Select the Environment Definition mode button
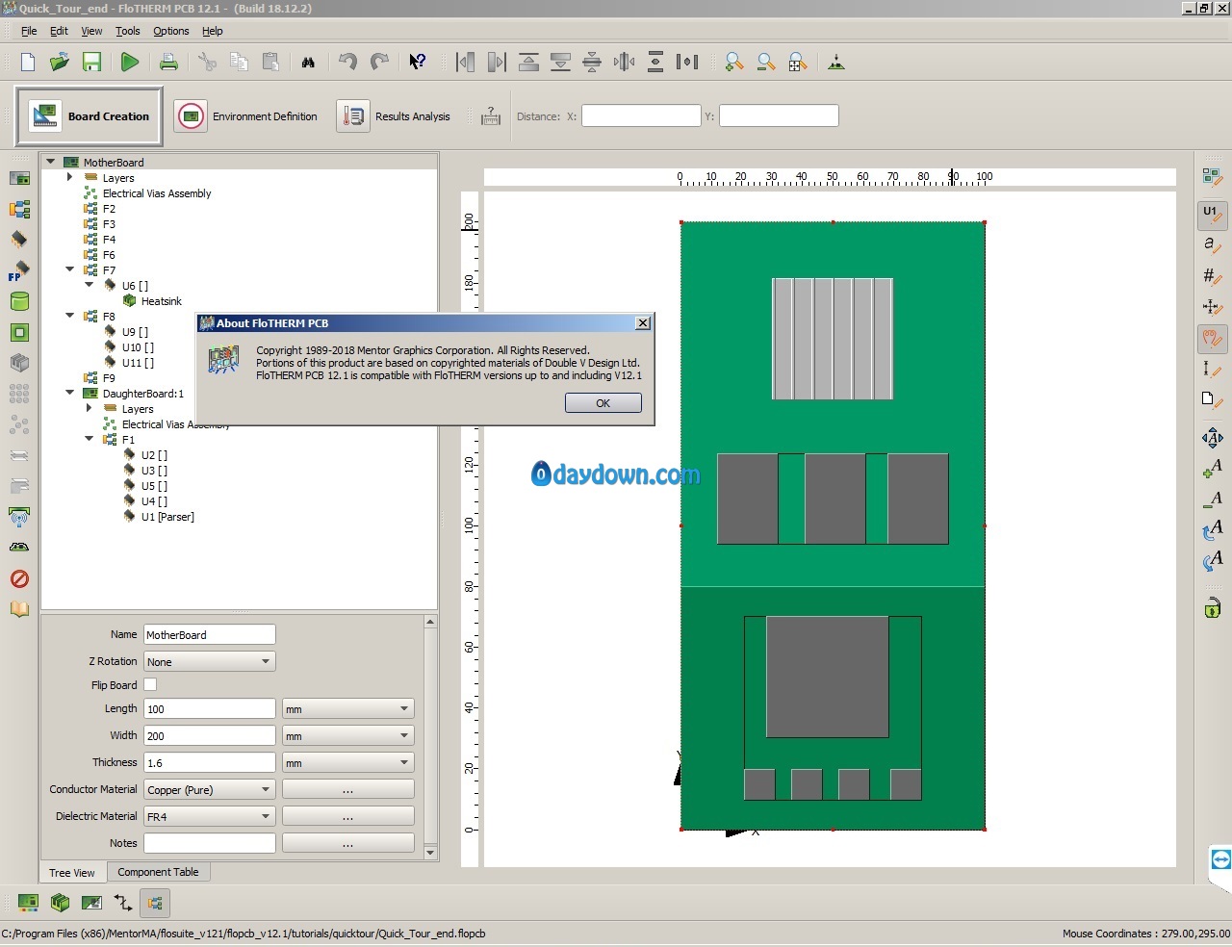The height and width of the screenshot is (947, 1232). (x=246, y=116)
